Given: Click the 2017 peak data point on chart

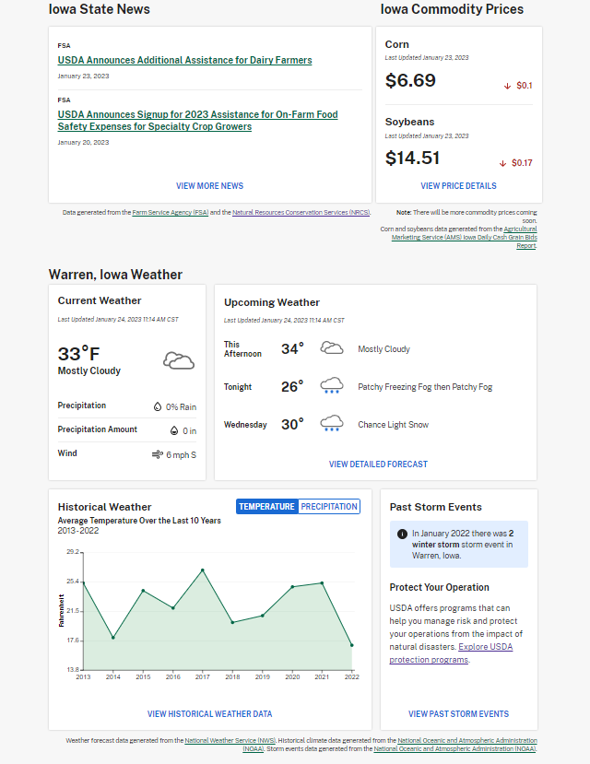Looking at the screenshot, I should (203, 570).
